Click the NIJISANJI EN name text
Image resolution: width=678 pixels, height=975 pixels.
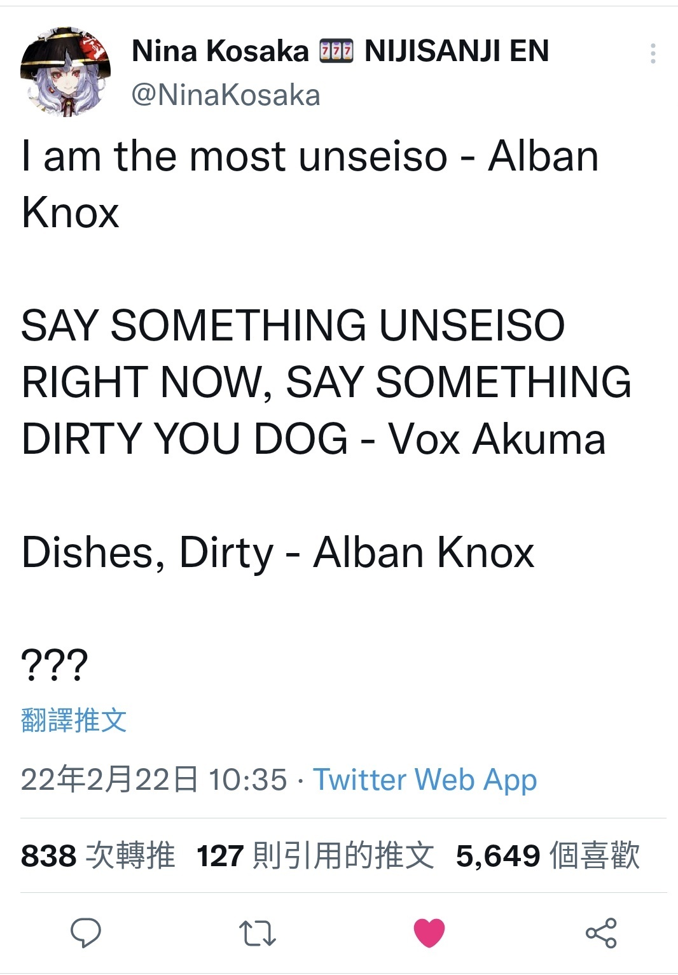click(x=457, y=51)
